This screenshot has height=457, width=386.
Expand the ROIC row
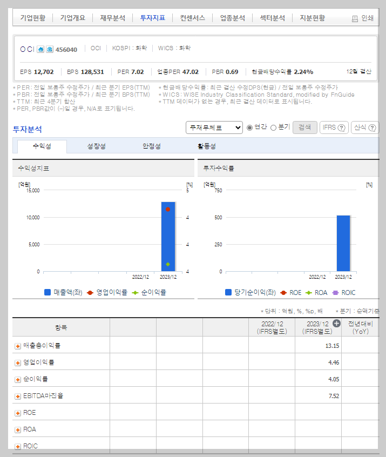[18, 447]
